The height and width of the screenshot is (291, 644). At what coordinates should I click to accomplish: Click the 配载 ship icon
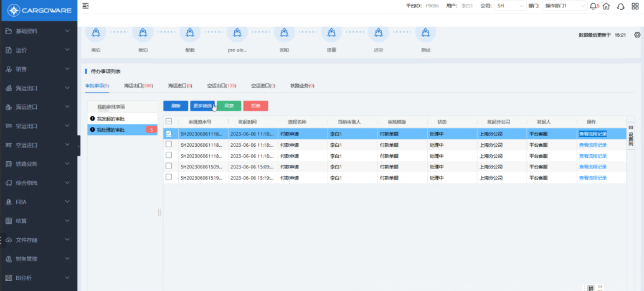[190, 32]
